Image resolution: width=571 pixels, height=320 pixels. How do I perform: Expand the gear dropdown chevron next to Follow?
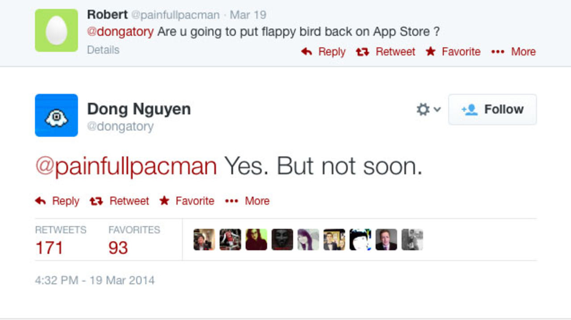click(x=438, y=109)
